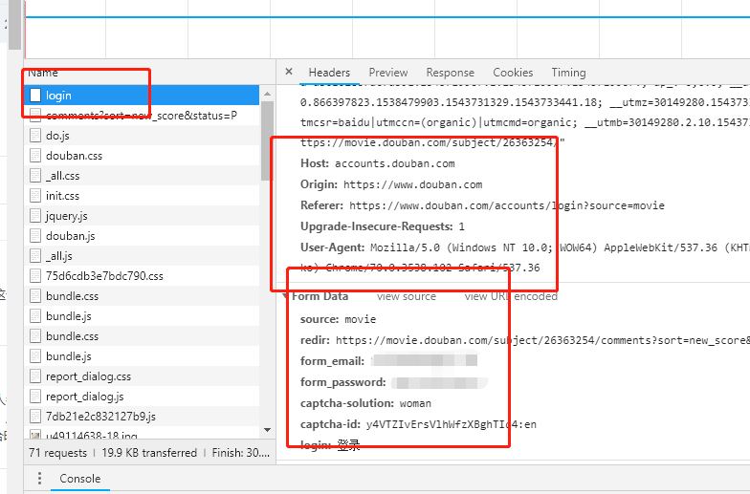The height and width of the screenshot is (494, 750).
Task: Click the Name column header
Action: pyautogui.click(x=42, y=73)
